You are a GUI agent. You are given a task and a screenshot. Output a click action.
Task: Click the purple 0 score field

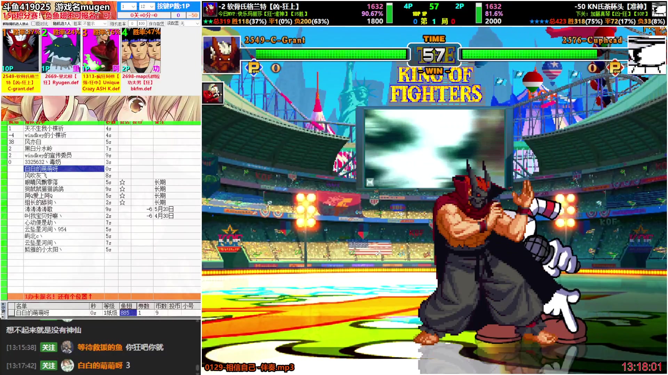click(x=178, y=15)
